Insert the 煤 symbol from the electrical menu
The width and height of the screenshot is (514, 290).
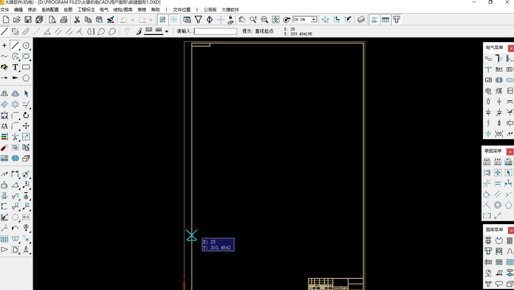[x=500, y=91]
